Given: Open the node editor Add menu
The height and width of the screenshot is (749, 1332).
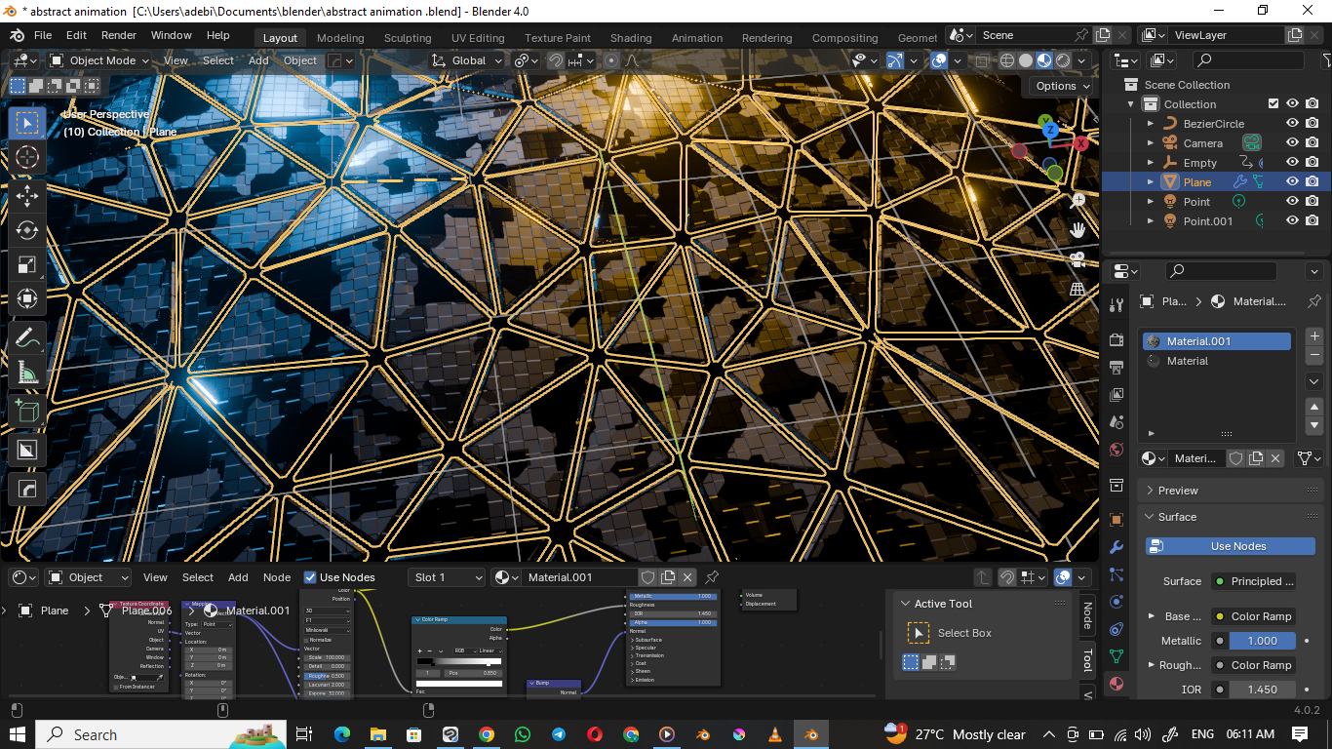Looking at the screenshot, I should 238,577.
